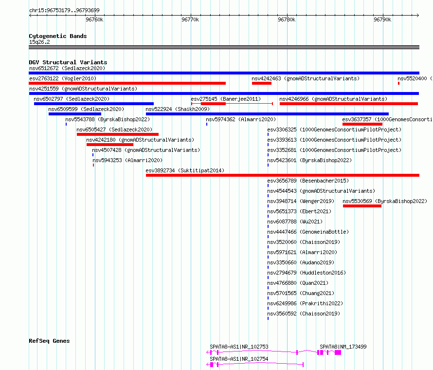This screenshot has width=433, height=370.
Task: Select the Cytogenetic Bands track title
Action: [x=58, y=36]
